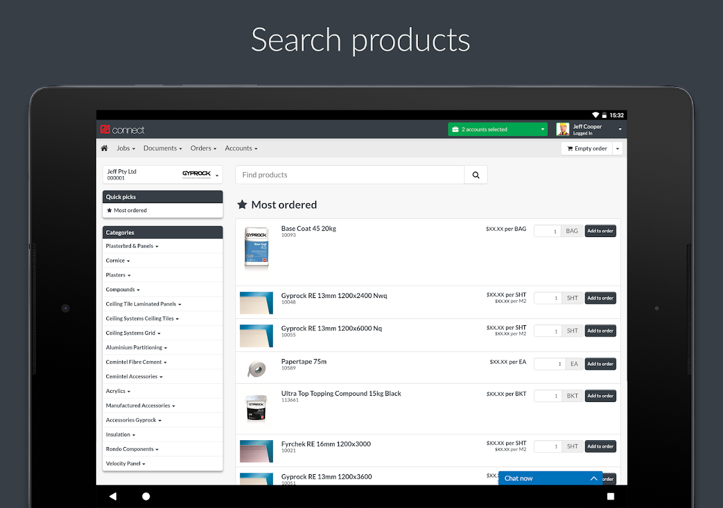Click the search magnifier button

[x=476, y=175]
